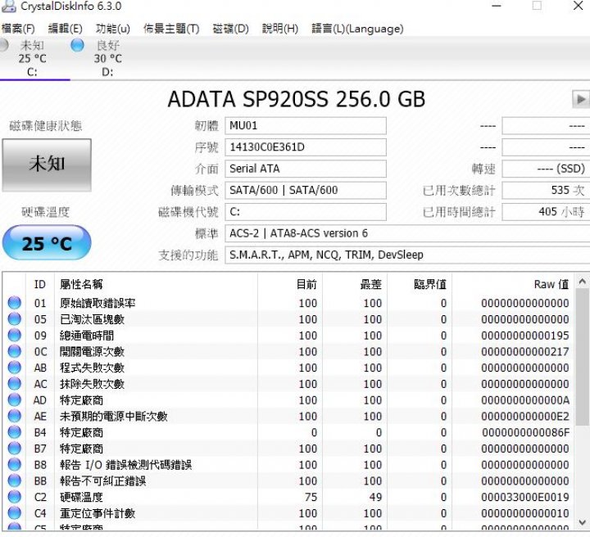Click status orb for attribute AE
Viewport: 590px width, 537px height.
14,416
